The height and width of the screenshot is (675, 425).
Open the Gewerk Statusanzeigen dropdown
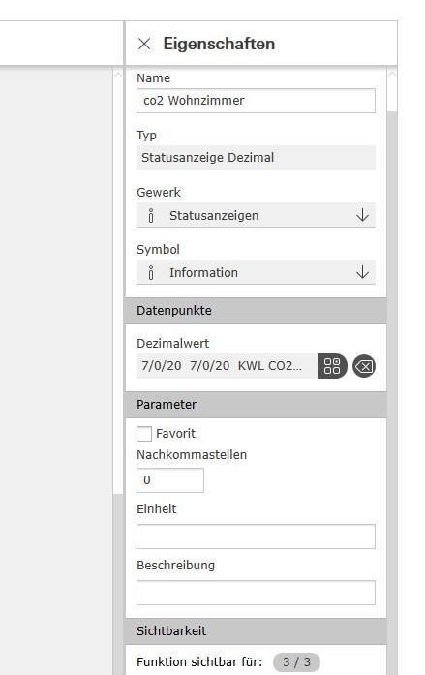[256, 215]
